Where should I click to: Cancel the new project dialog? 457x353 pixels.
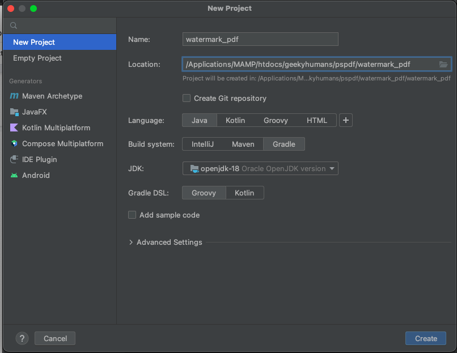pos(54,338)
